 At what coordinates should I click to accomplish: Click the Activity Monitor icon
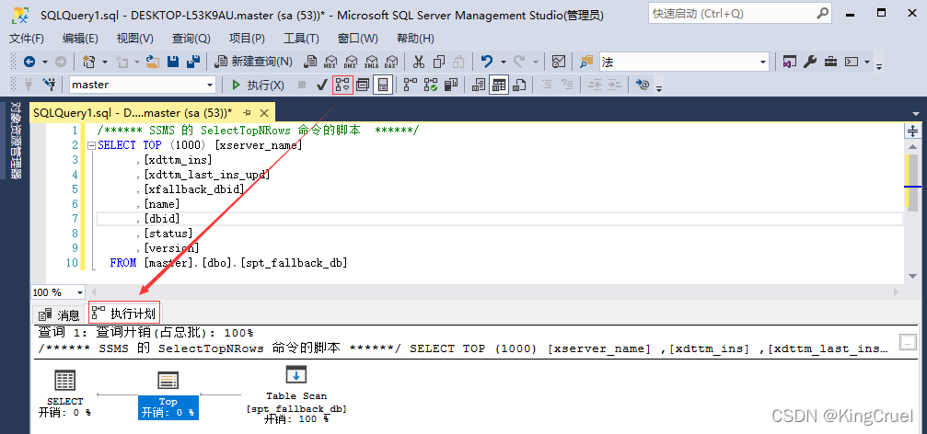coord(558,62)
